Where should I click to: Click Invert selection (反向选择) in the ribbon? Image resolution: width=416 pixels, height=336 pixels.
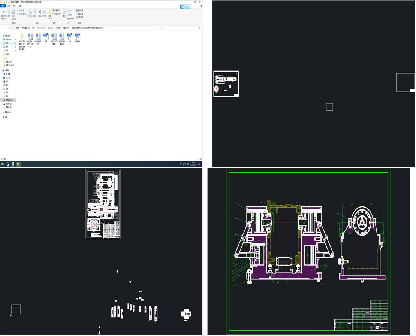(x=79, y=17)
